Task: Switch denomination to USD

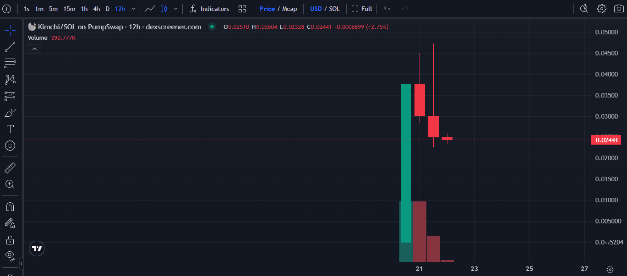Action: [316, 9]
